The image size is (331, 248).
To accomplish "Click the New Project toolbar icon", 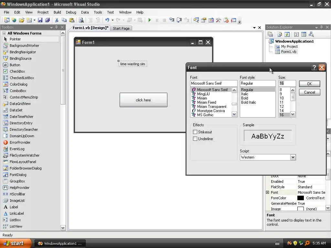I will pos(6,20).
